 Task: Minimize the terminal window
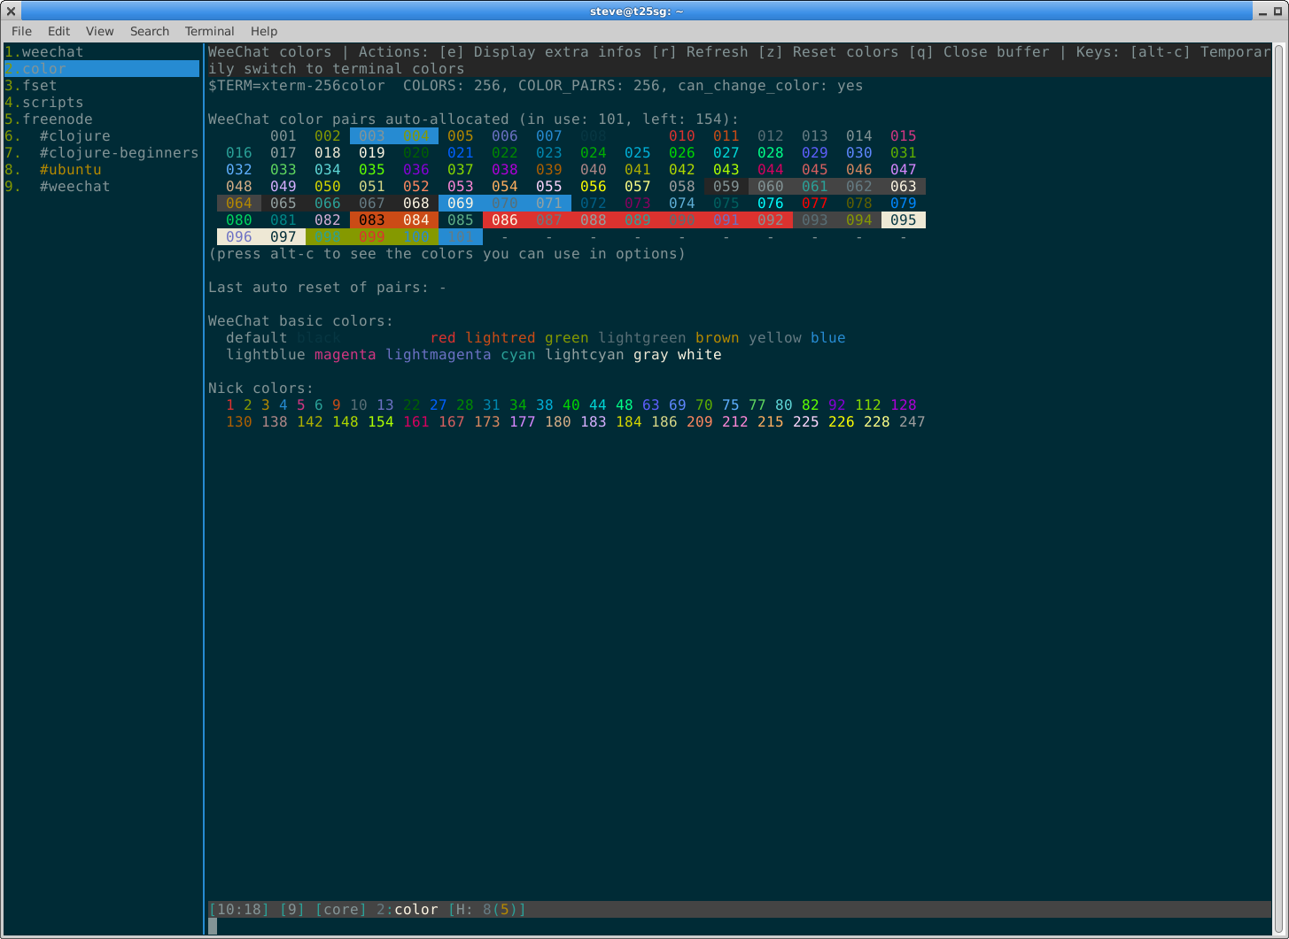(x=1261, y=11)
